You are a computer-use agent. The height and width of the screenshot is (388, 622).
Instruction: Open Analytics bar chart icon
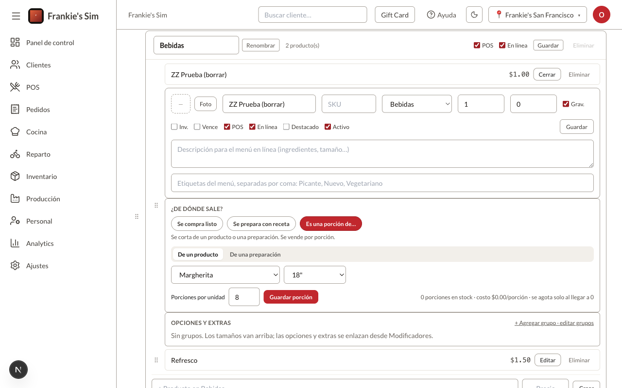point(15,243)
